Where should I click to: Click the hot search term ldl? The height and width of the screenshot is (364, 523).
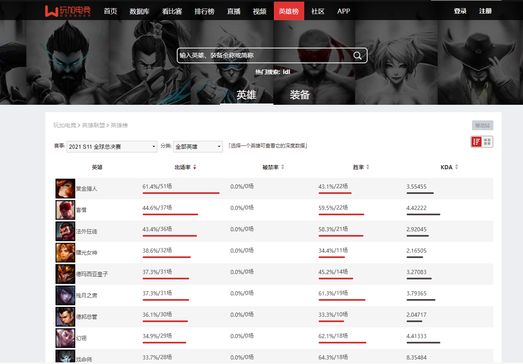[x=287, y=72]
